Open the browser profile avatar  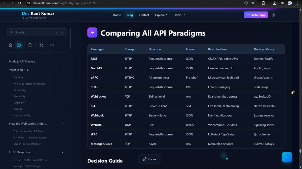click(290, 3)
